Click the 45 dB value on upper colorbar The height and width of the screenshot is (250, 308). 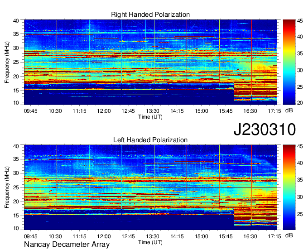click(x=300, y=21)
